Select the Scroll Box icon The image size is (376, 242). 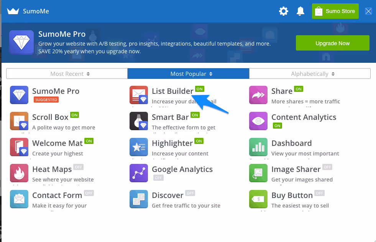(x=19, y=121)
